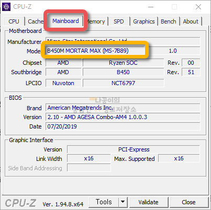211x210 pixels.
Task: Click the Validate button
Action: 149,202
